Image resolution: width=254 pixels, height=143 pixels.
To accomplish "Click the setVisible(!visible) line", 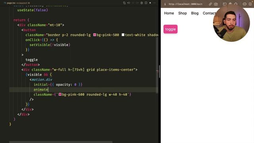I will tap(50, 45).
